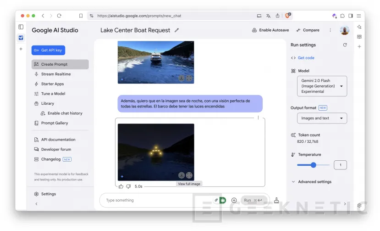Click the plus insert media icon
380x231 pixels.
tap(234, 200)
